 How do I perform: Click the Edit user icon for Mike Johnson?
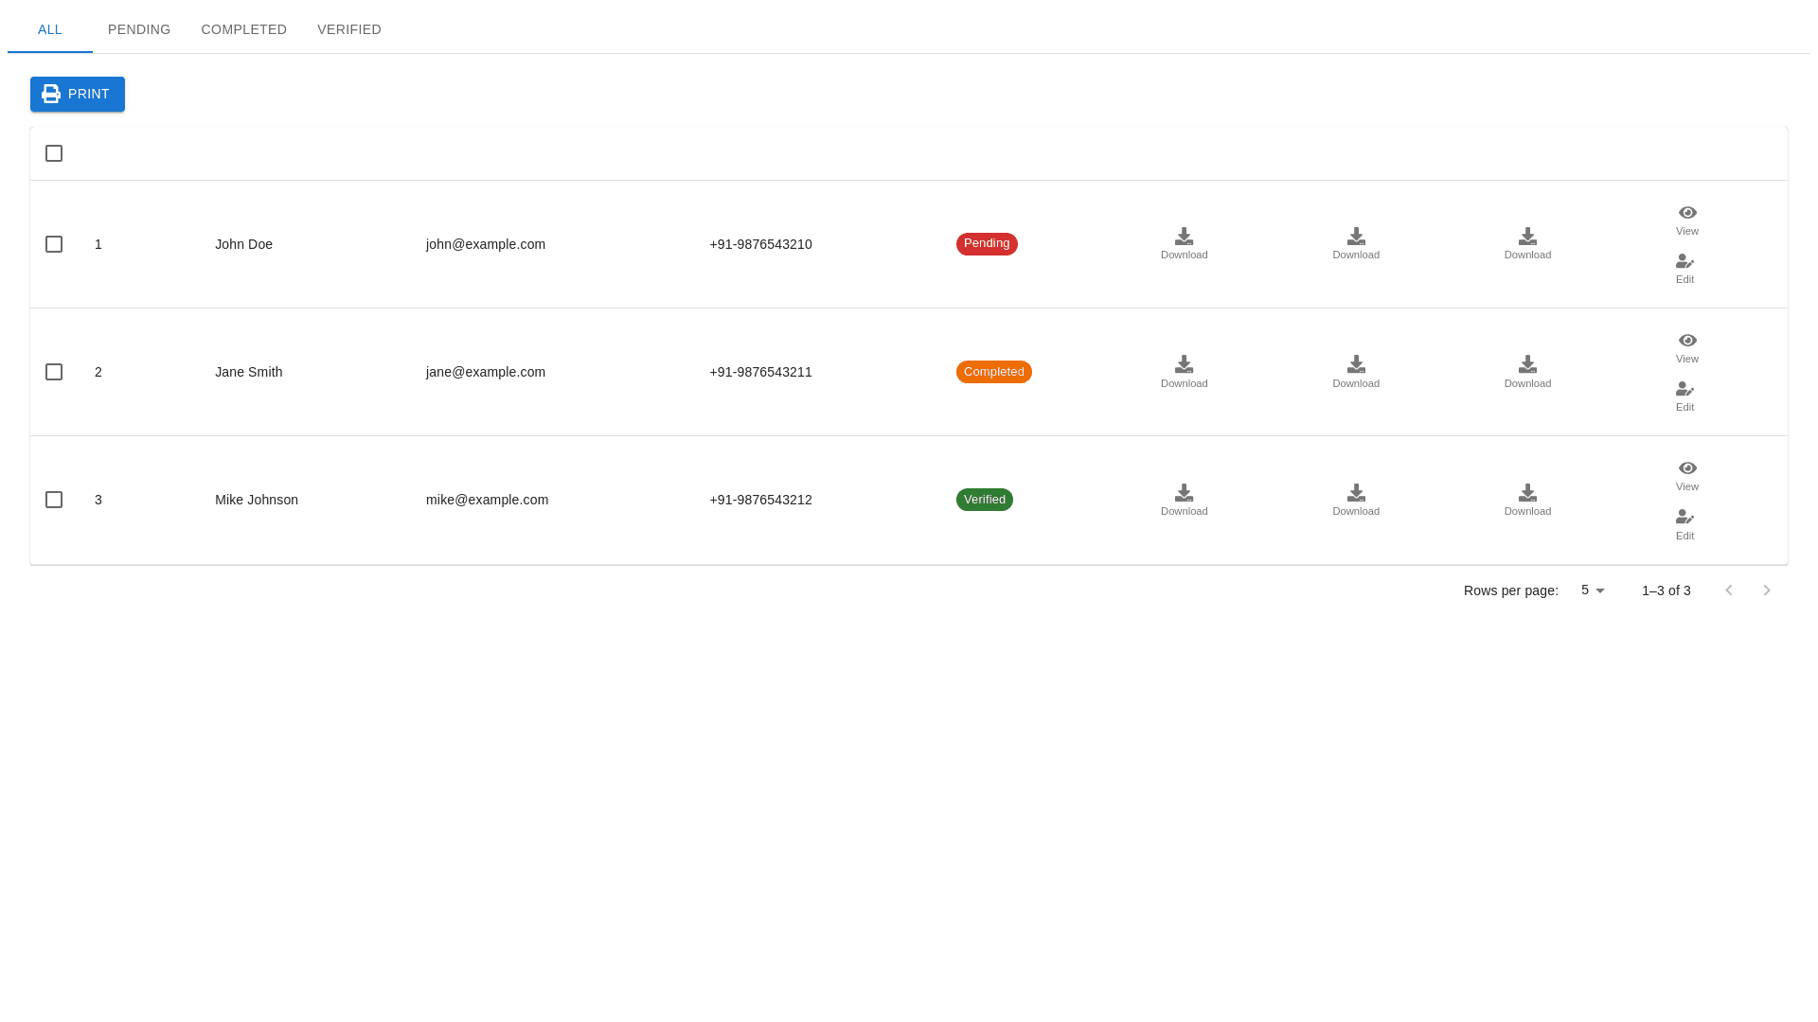(x=1684, y=517)
